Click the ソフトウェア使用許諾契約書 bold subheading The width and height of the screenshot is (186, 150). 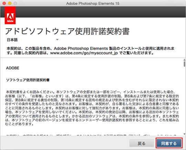click(x=28, y=80)
